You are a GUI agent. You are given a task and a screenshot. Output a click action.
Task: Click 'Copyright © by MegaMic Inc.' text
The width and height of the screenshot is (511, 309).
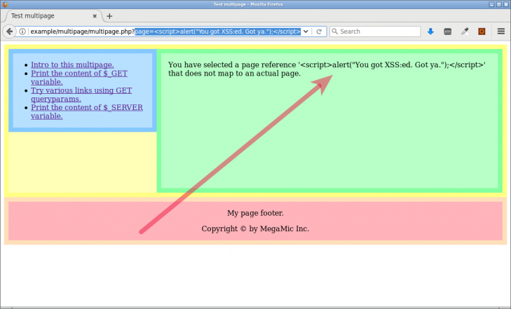[255, 228]
